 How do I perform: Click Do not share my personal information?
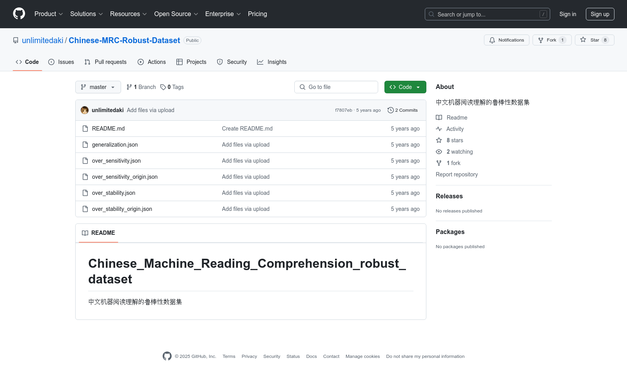pos(425,356)
